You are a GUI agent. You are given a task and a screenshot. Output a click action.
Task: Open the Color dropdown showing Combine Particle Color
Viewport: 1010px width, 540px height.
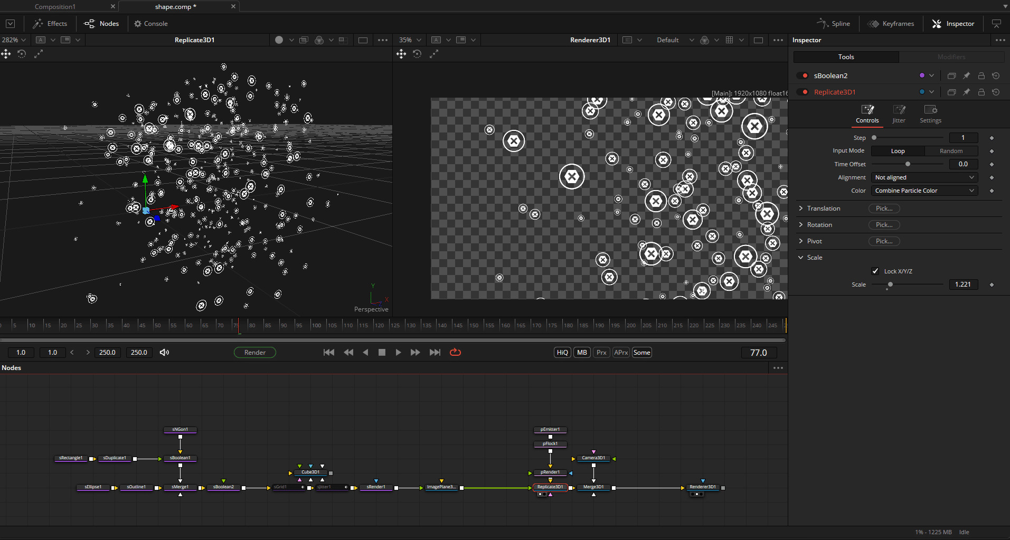pyautogui.click(x=924, y=191)
